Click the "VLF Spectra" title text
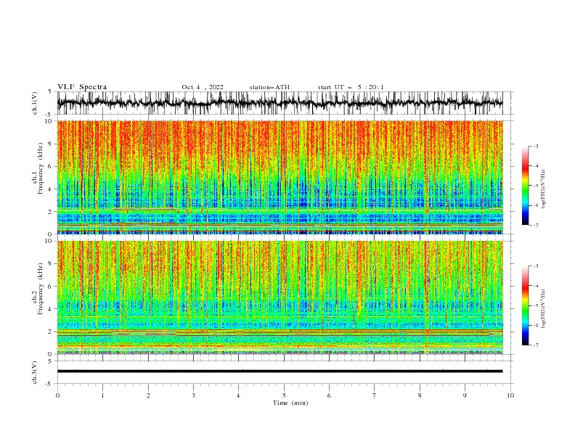 pyautogui.click(x=82, y=87)
